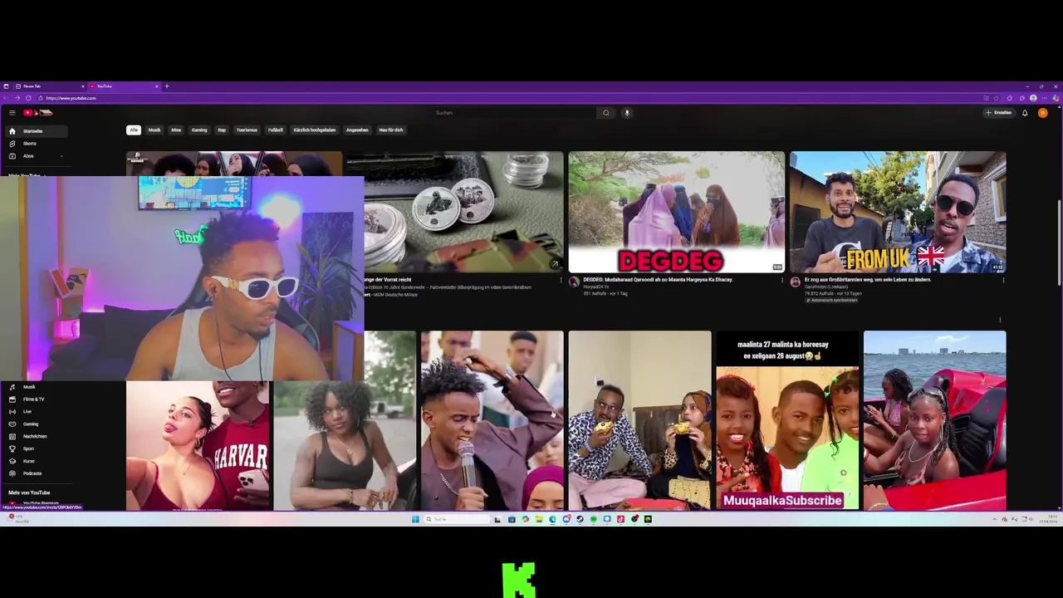Open Podcasts in the sidebar
This screenshot has height=598, width=1063.
[x=35, y=473]
